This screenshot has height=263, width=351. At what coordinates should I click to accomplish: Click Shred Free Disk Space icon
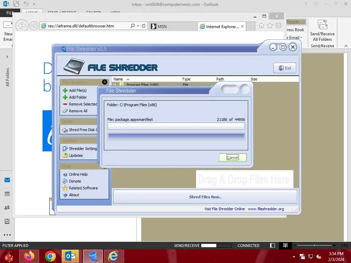(65, 130)
